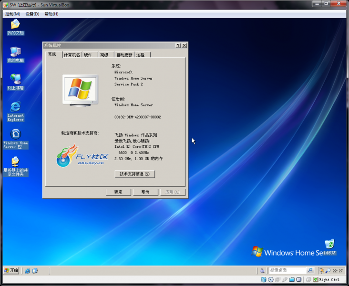The width and height of the screenshot is (349, 286).
Task: Click the Right Ctrl host key label
Action: point(329,280)
